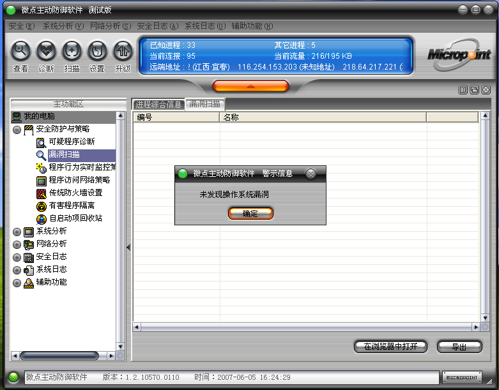Screen dimensions: 499x390
Task: Select the 漏洞扫描 tab
Action: [x=204, y=104]
